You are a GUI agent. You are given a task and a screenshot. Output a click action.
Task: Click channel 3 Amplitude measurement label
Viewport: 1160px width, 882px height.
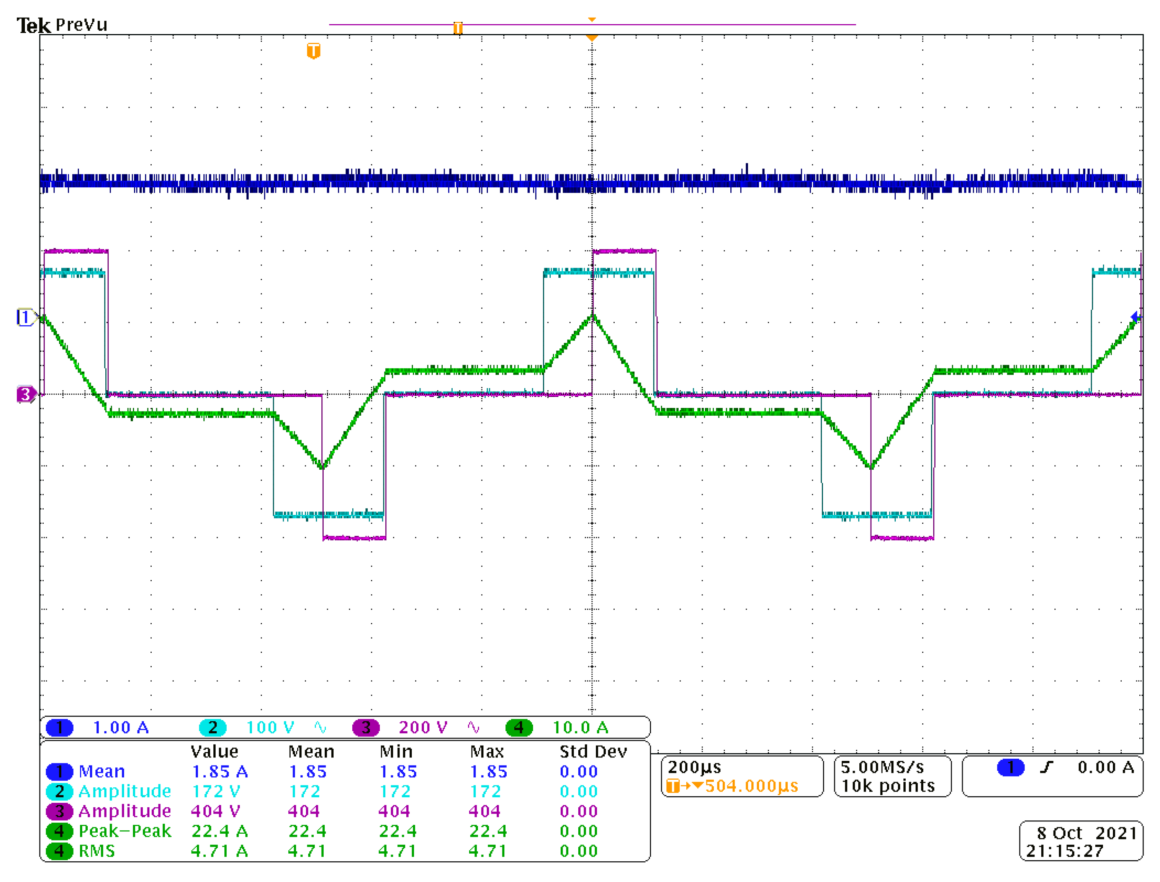point(125,811)
